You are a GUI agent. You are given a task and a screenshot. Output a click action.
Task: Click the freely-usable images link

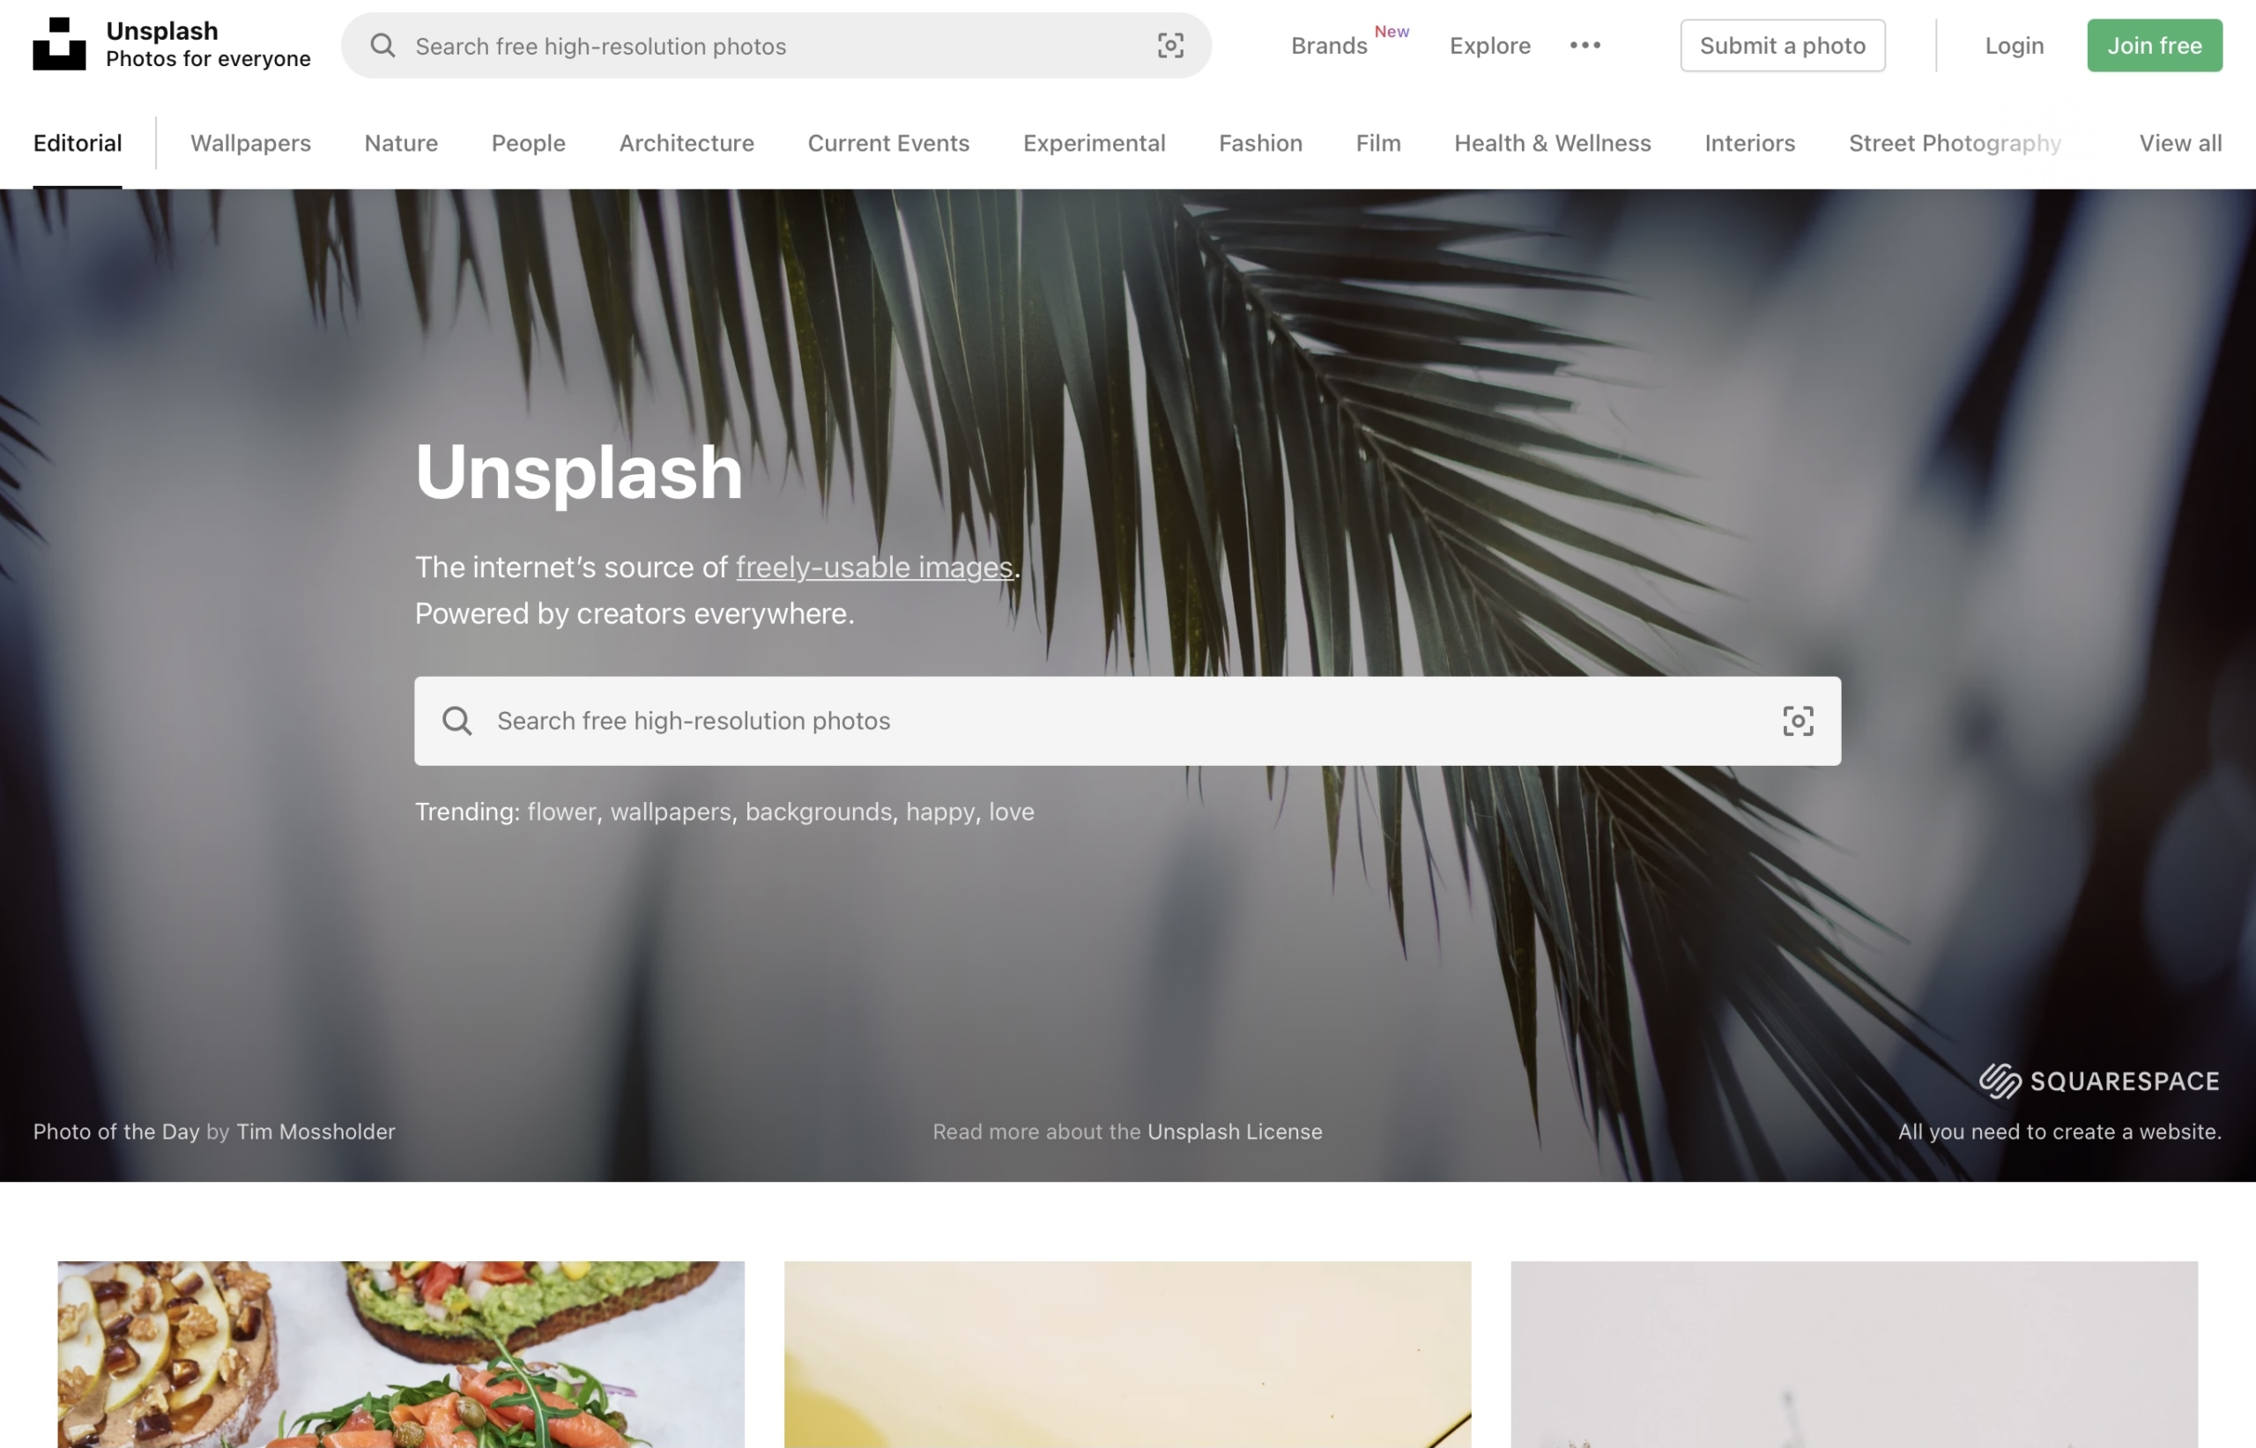[x=873, y=566]
